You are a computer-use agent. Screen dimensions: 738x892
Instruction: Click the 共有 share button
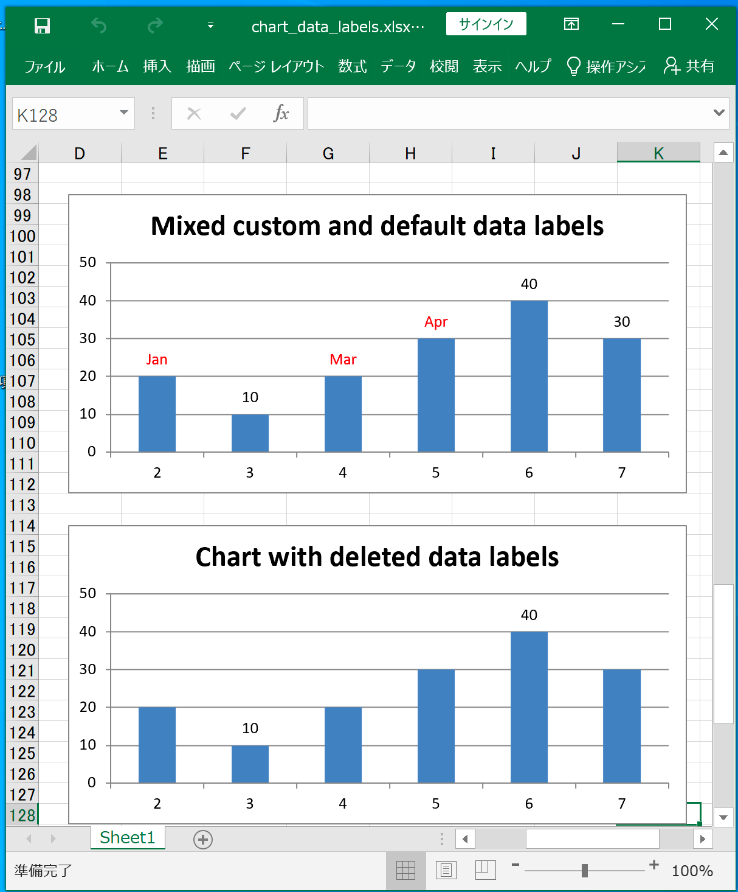(689, 66)
